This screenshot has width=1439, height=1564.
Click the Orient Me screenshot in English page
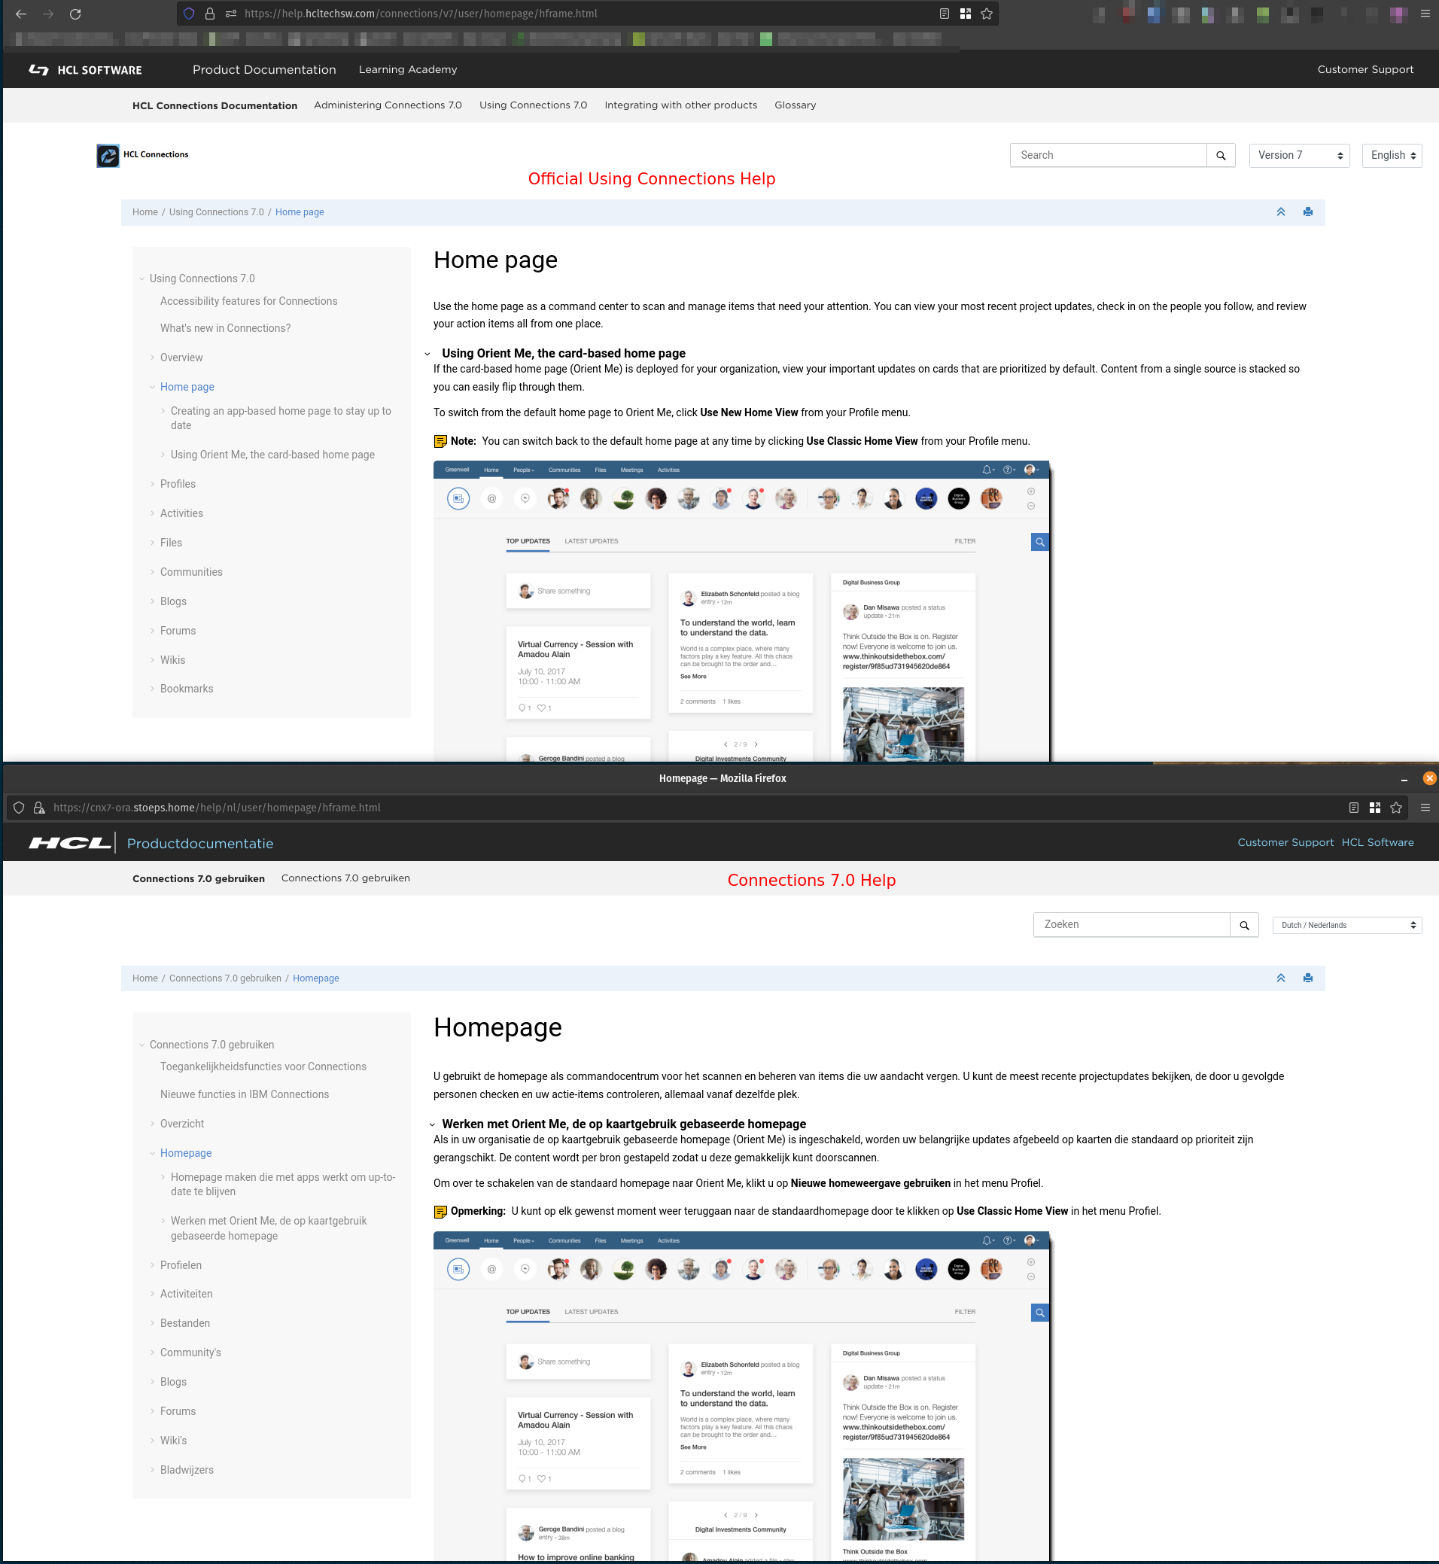coord(741,611)
